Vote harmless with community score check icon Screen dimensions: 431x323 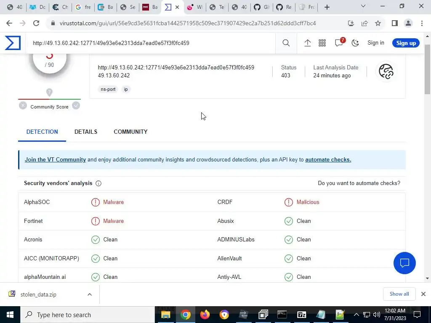76,106
